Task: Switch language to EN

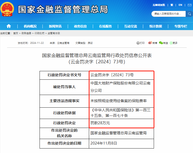Action: [x=180, y=5]
